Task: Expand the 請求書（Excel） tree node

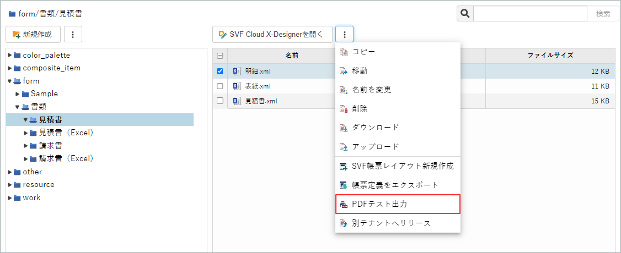Action: [26, 158]
